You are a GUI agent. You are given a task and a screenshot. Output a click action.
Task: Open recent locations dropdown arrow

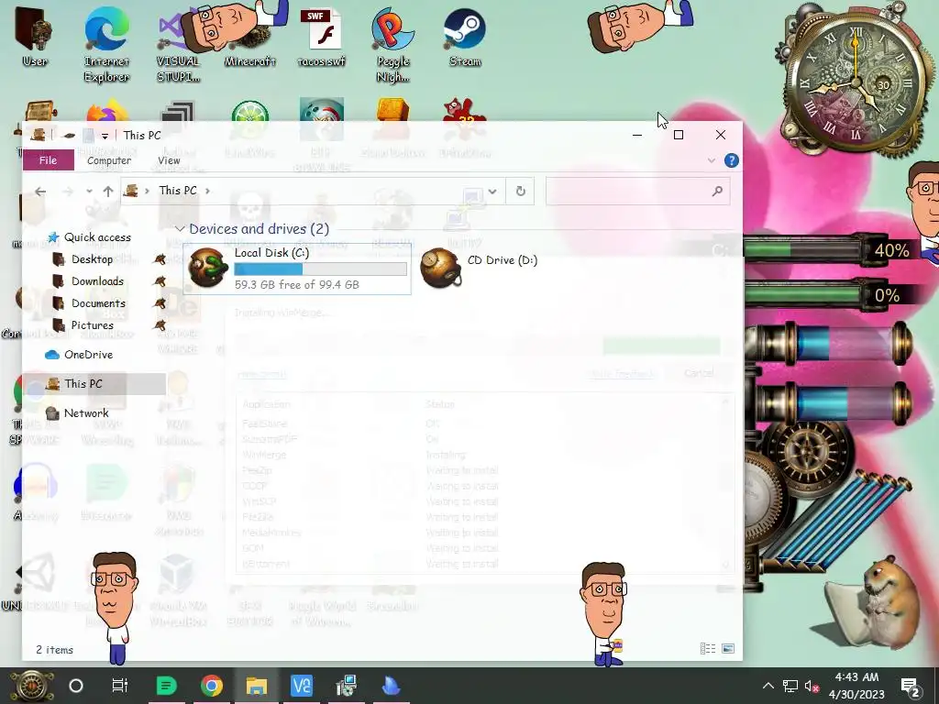coord(89,192)
